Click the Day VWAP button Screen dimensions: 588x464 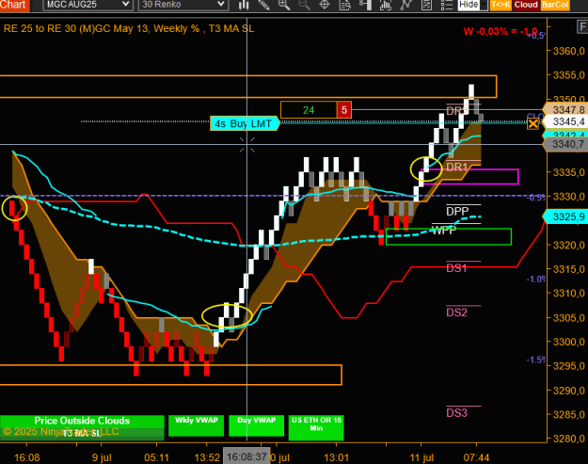pyautogui.click(x=256, y=425)
